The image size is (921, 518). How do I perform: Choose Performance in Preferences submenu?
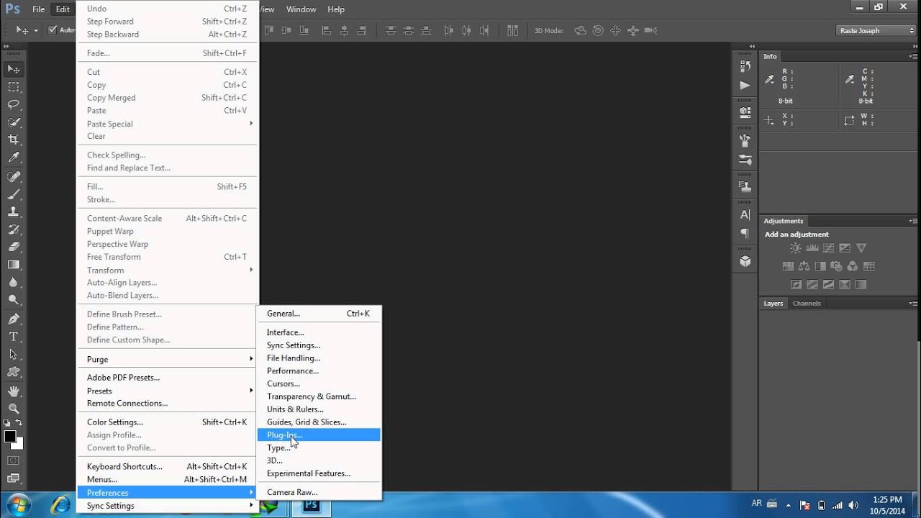319,371
